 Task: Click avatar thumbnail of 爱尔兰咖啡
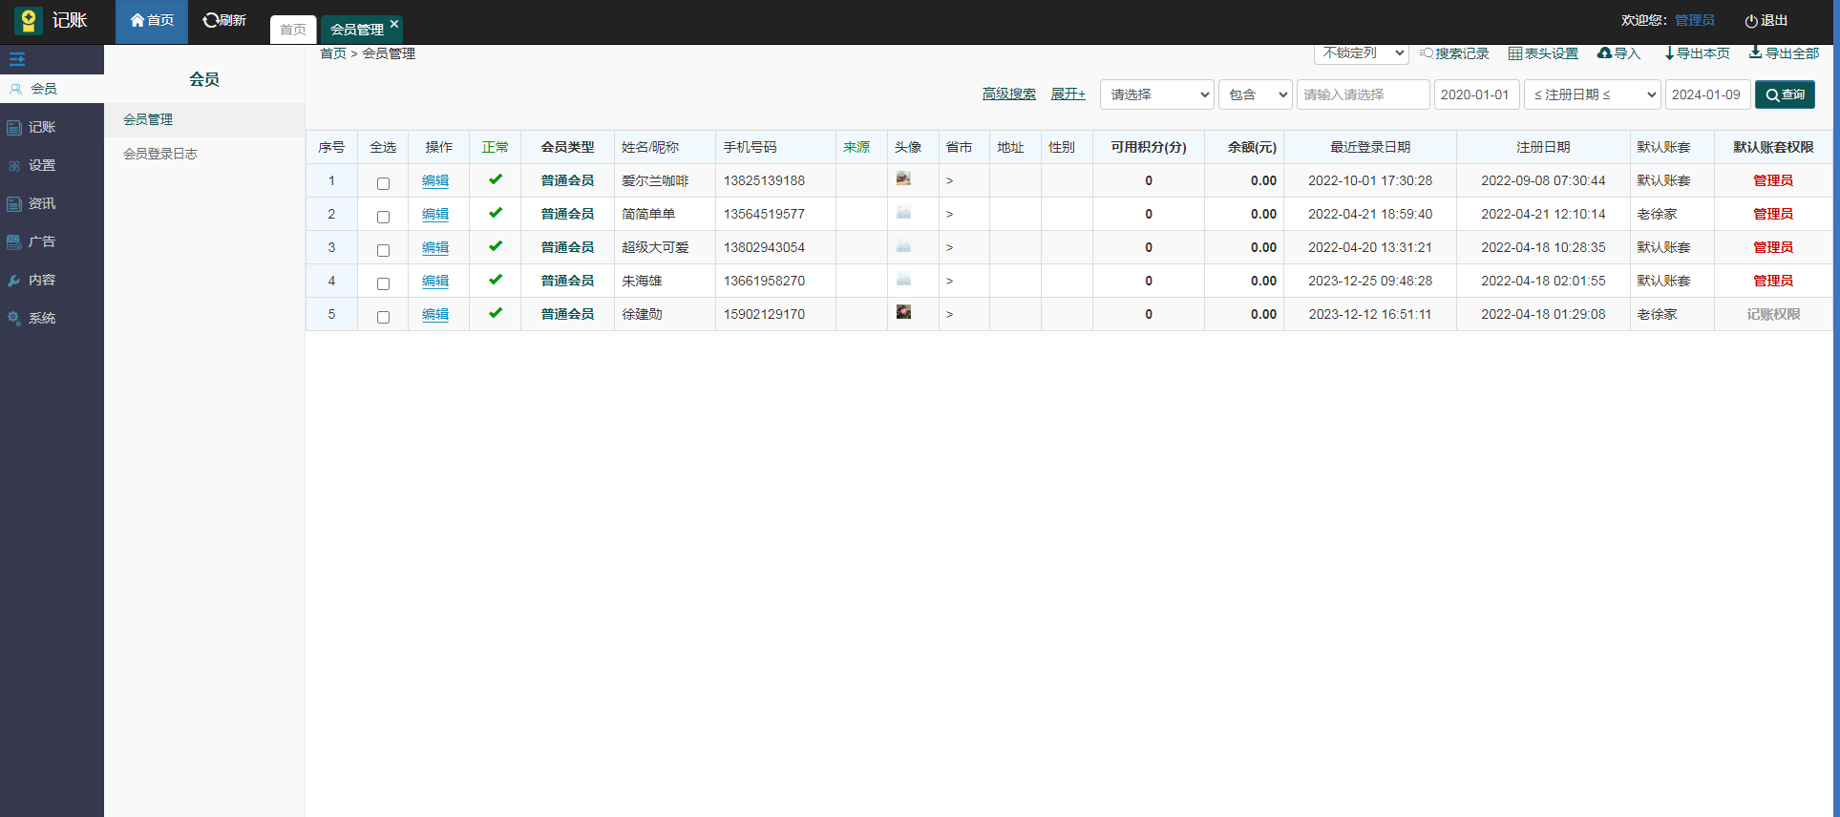pyautogui.click(x=903, y=178)
